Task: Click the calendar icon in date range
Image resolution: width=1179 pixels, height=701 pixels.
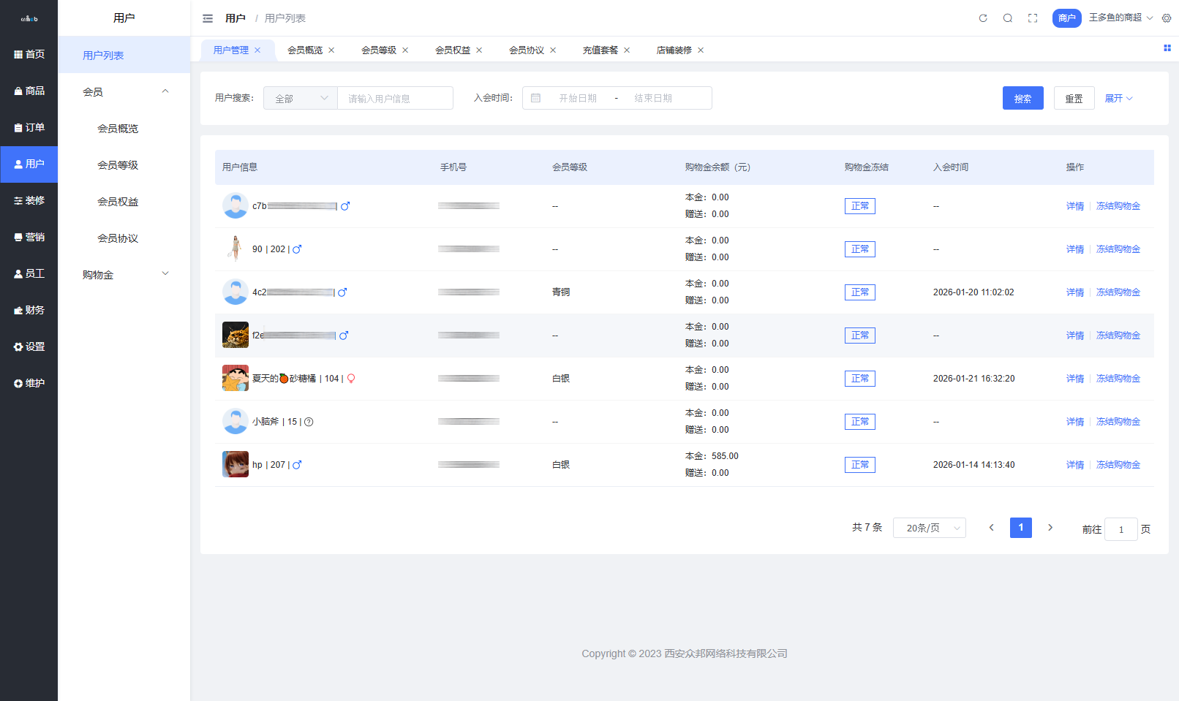Action: (x=536, y=98)
